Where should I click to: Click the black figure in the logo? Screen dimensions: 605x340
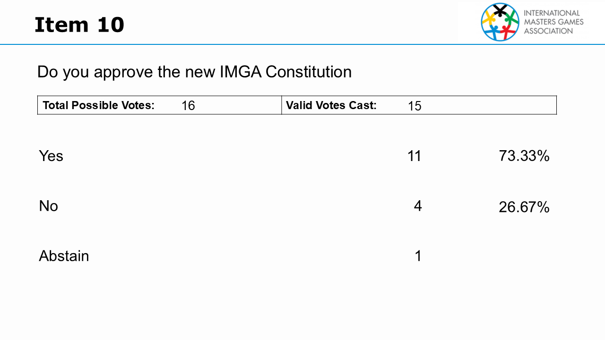coord(500,9)
